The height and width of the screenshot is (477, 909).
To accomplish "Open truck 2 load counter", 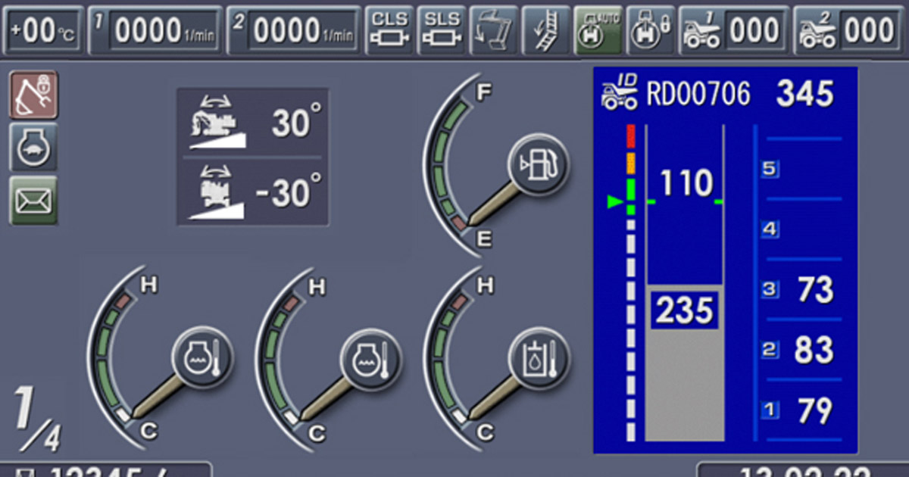I will (x=848, y=31).
